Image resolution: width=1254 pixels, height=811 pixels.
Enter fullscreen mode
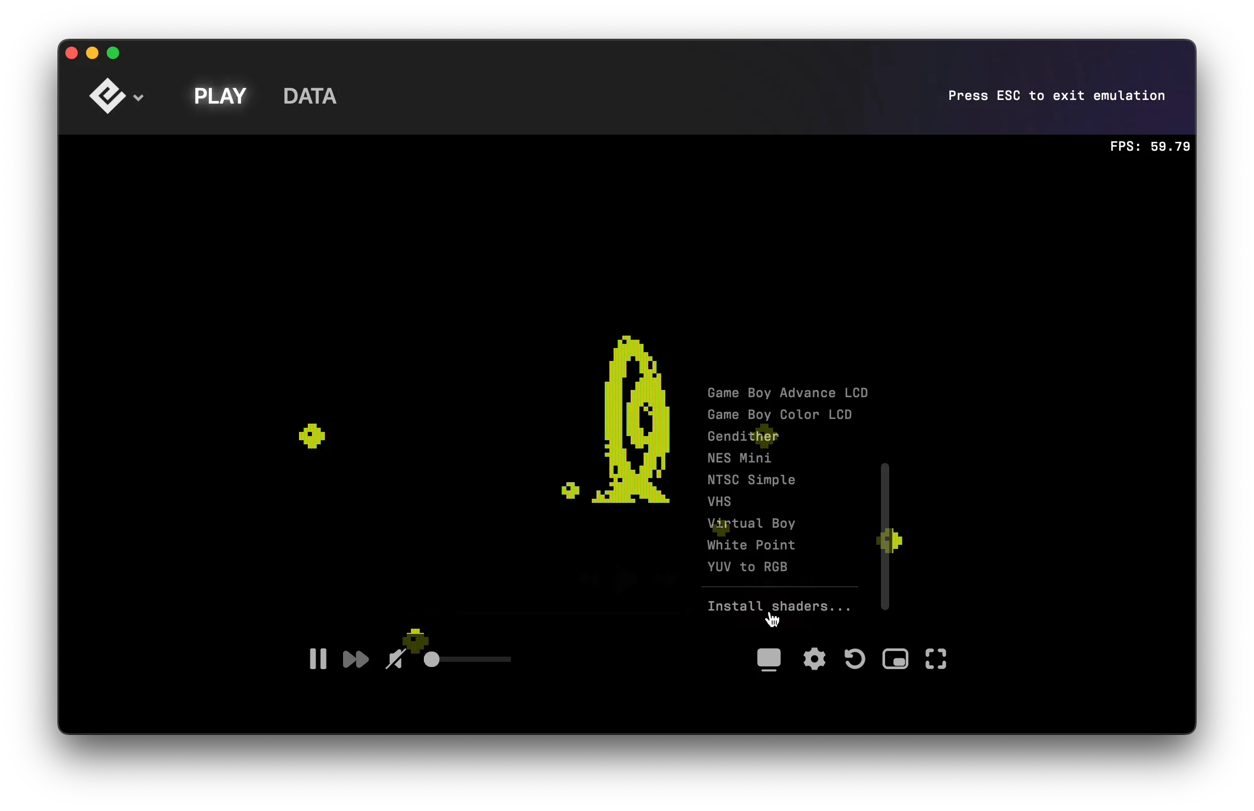(x=936, y=659)
